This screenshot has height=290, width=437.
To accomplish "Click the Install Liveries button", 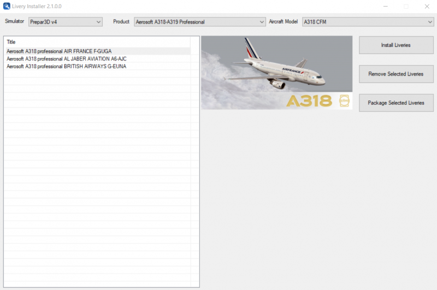I will click(x=396, y=45).
